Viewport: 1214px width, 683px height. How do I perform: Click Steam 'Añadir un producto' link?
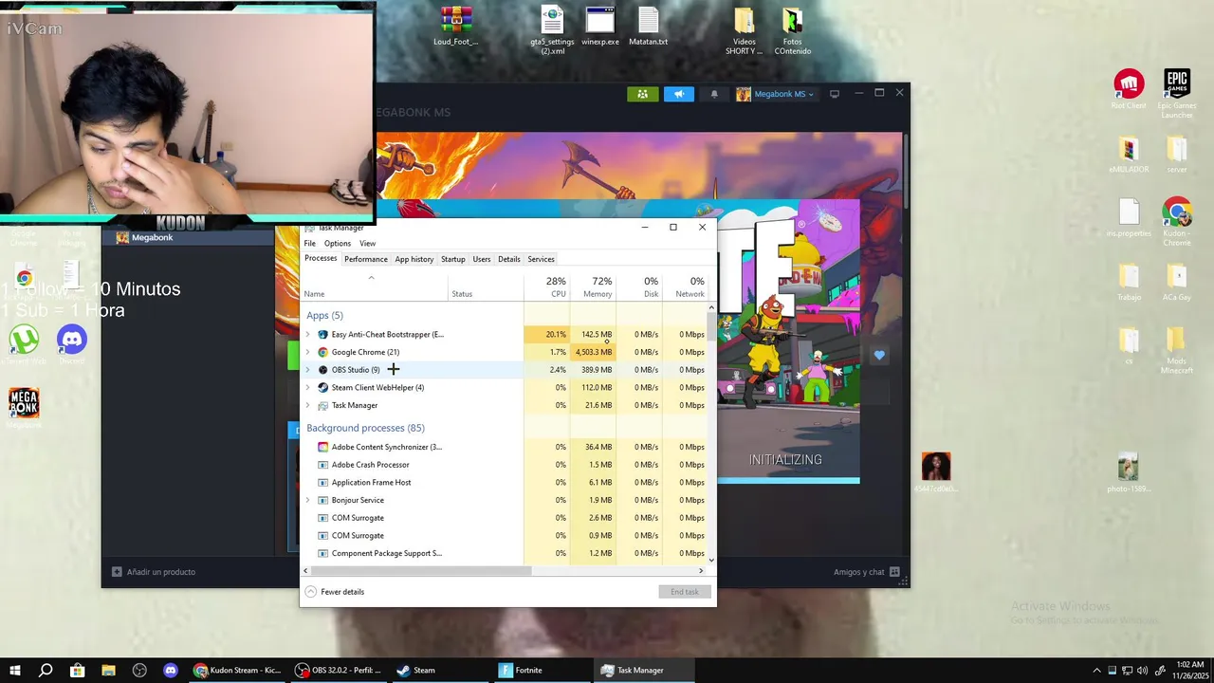(x=154, y=572)
